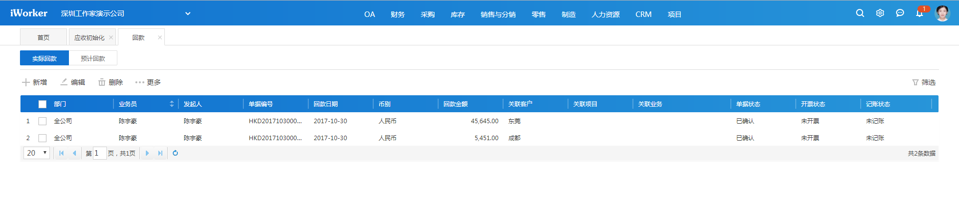Screen dimensions: 959x207
Task: Switch to 预计回款 tab
Action: point(93,58)
